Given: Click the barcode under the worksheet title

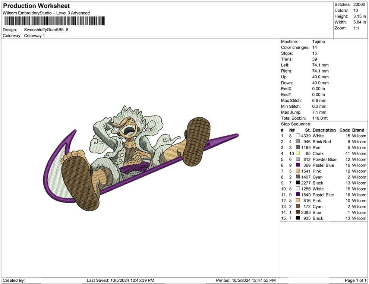Looking at the screenshot, I should coord(54,21).
